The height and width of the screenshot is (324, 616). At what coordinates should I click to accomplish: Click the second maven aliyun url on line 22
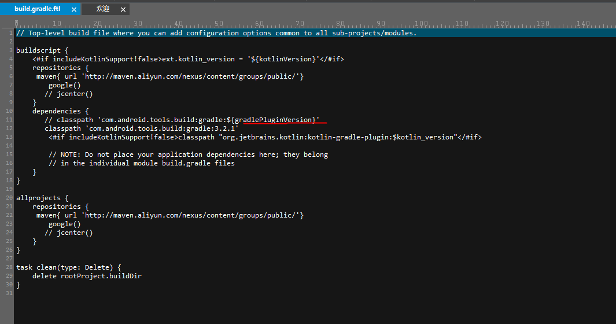tap(169, 215)
